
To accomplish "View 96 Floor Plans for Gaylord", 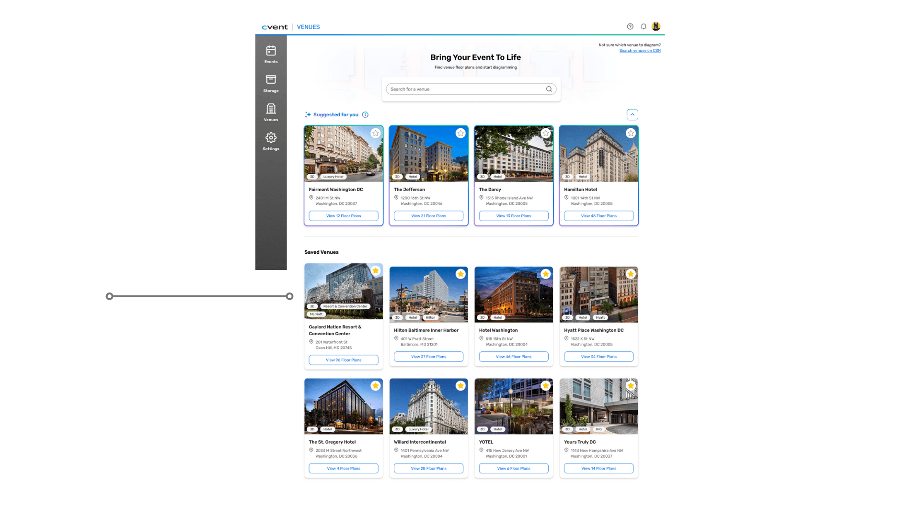I will (344, 360).
